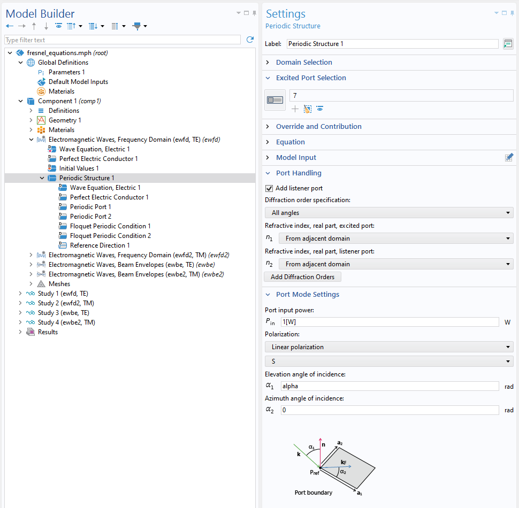Click the Clear Selection broom icon under port selection

point(307,109)
